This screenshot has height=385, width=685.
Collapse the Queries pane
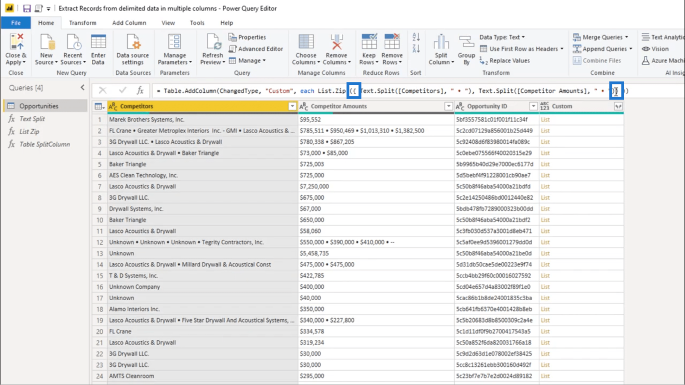(x=82, y=88)
